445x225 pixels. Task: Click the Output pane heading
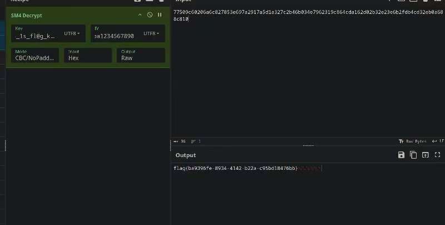[x=186, y=155]
